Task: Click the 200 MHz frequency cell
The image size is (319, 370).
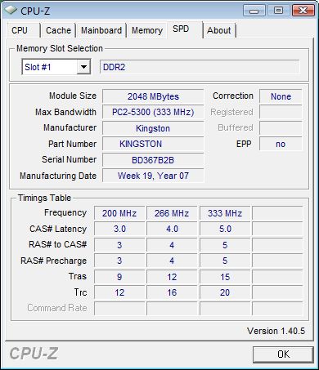Action: (x=119, y=213)
